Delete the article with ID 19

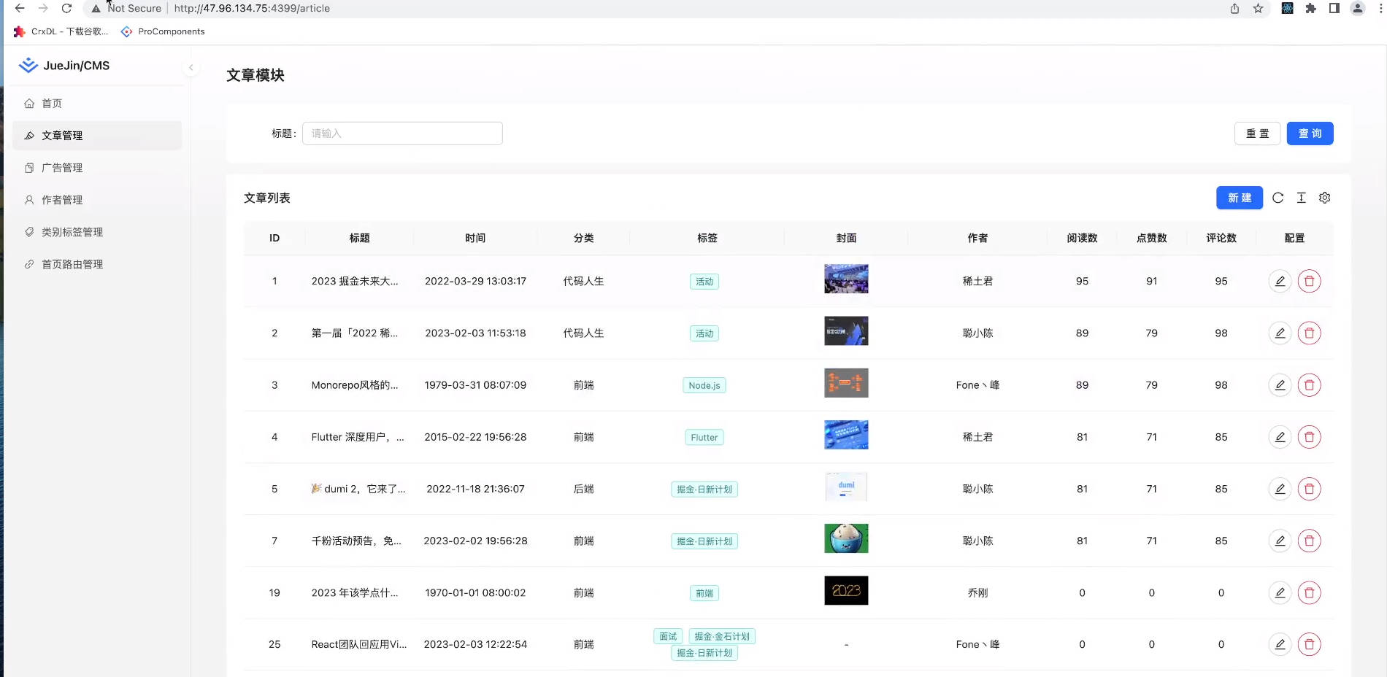[1309, 592]
